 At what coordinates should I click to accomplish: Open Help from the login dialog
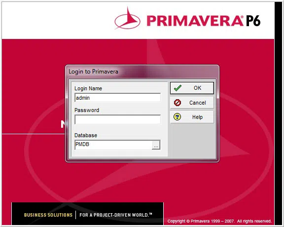click(192, 117)
